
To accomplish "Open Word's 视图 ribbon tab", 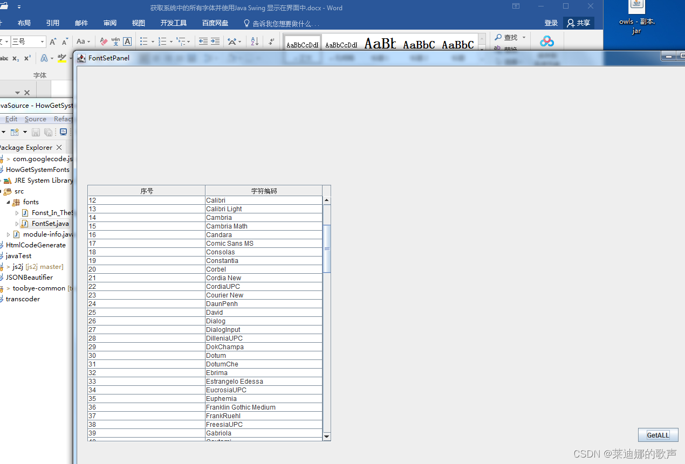I will 139,23.
